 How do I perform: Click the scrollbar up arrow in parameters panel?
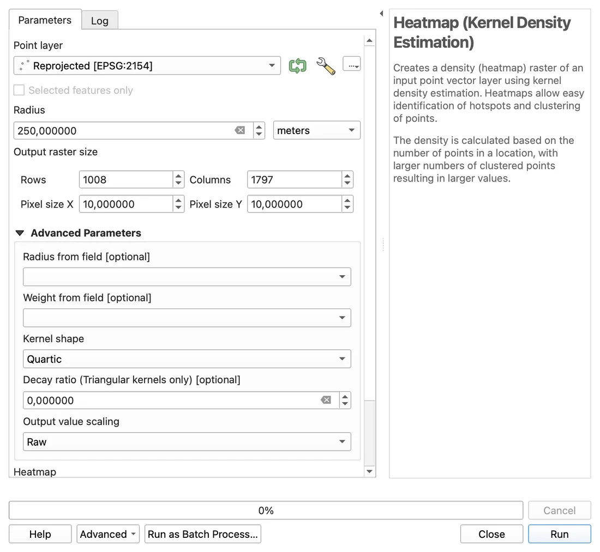369,40
